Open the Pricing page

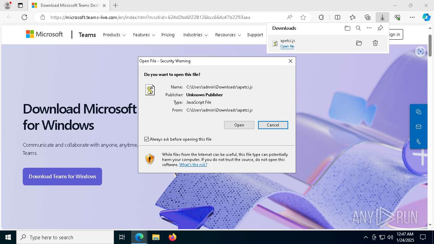pyautogui.click(x=168, y=35)
